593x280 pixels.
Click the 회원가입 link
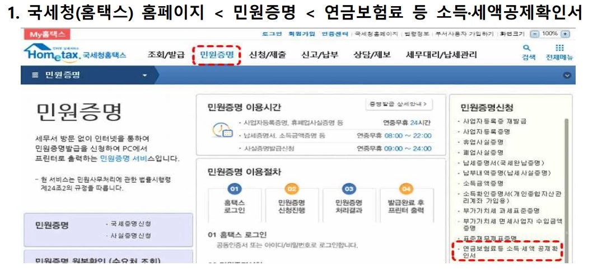point(301,34)
